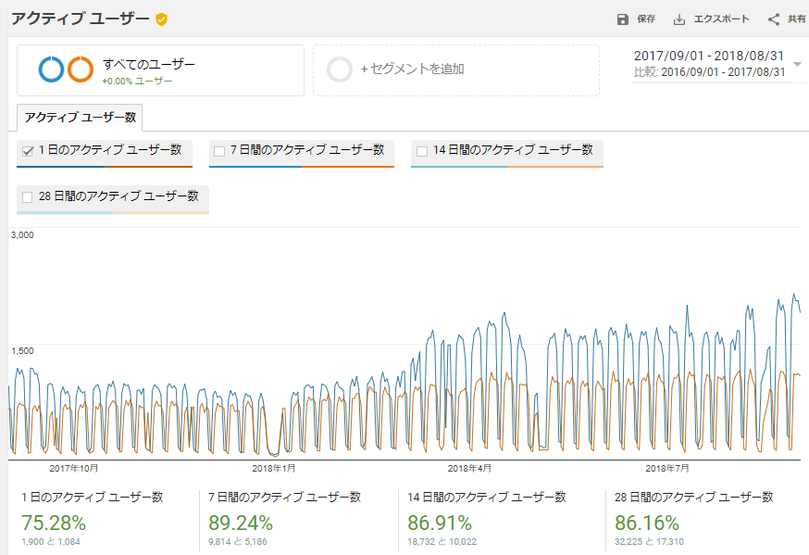Enable 7日間のアクティブユーザー数 checkbox
Screen dimensions: 809x555
[219, 151]
